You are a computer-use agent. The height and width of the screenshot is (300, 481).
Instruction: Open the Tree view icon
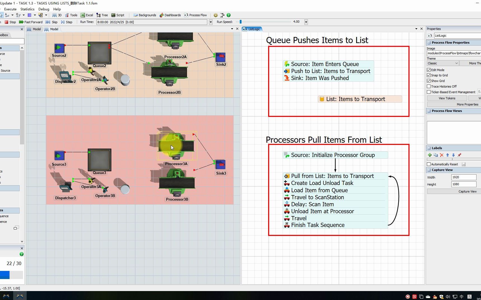click(102, 15)
